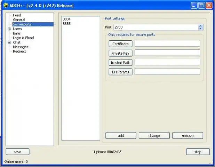Browse for a Certificate file
The width and height of the screenshot is (215, 167).
(120, 44)
